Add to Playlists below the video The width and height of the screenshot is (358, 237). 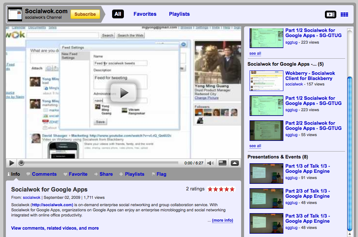pos(132,174)
